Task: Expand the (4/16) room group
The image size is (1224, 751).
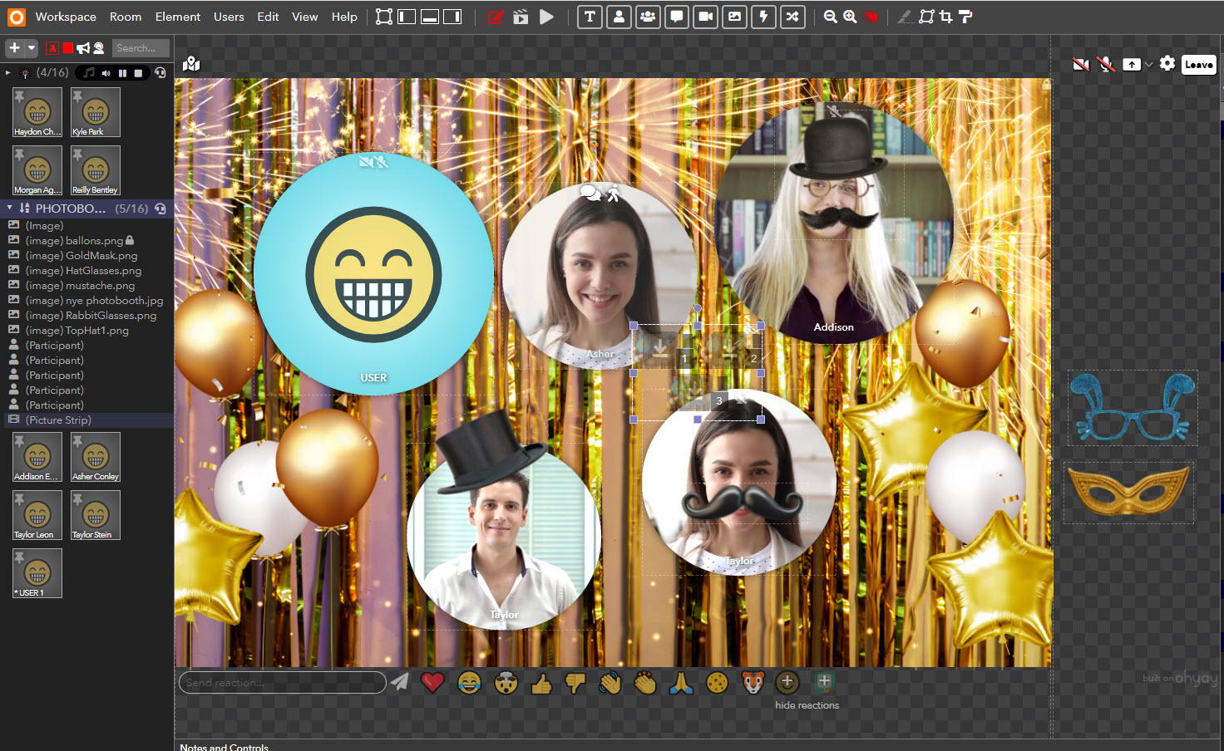Action: tap(8, 73)
